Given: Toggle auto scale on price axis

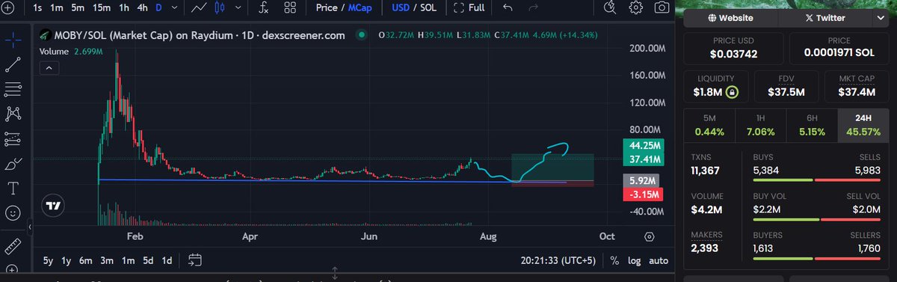Looking at the screenshot, I should [658, 261].
